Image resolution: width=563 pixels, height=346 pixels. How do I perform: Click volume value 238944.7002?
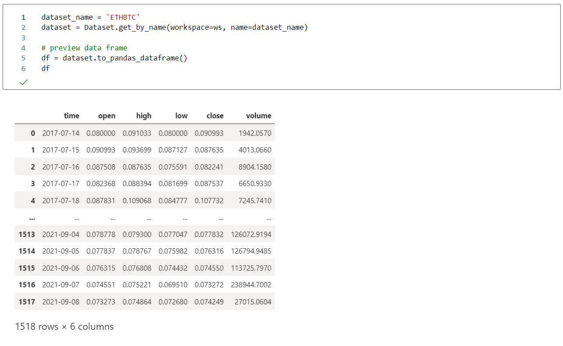(251, 285)
